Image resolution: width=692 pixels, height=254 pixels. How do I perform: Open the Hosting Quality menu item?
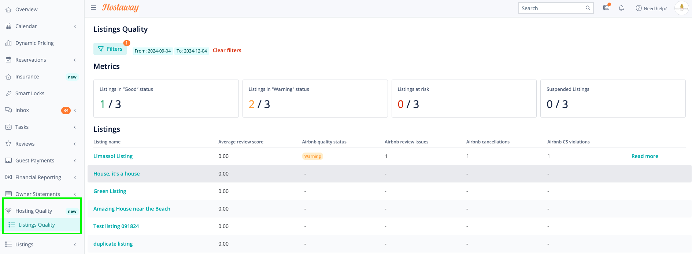coord(34,211)
